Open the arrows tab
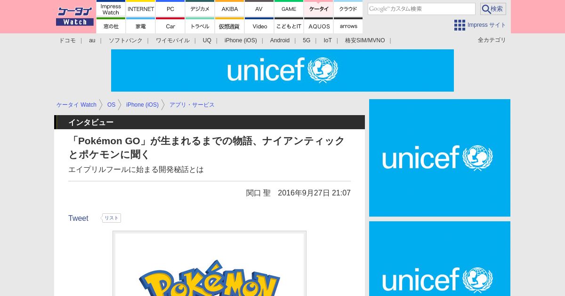This screenshot has height=296, width=565. [x=348, y=26]
